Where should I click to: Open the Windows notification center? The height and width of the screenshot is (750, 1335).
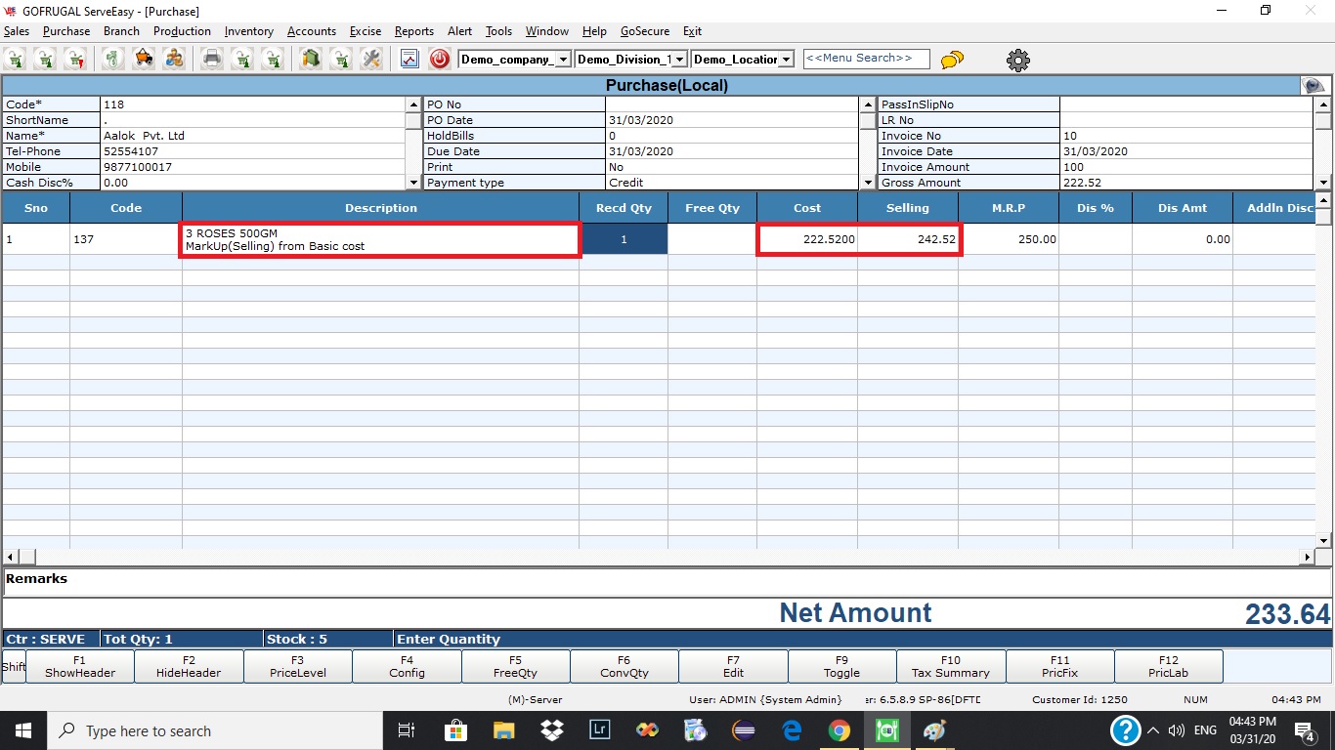point(1305,730)
